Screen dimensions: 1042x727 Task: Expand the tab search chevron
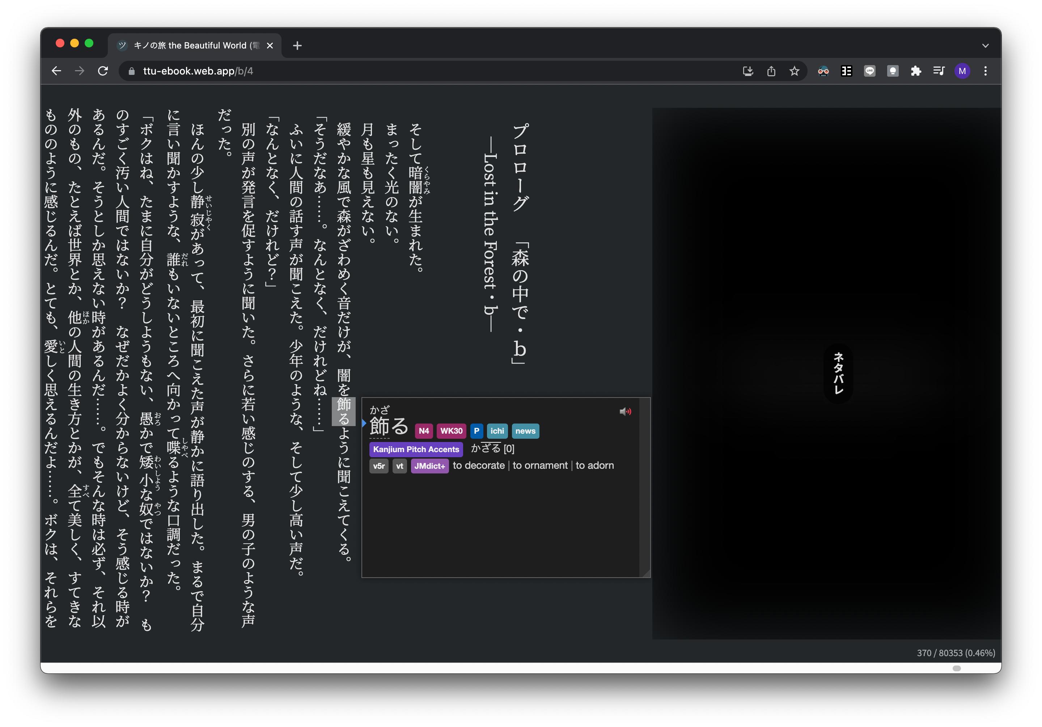pyautogui.click(x=985, y=45)
